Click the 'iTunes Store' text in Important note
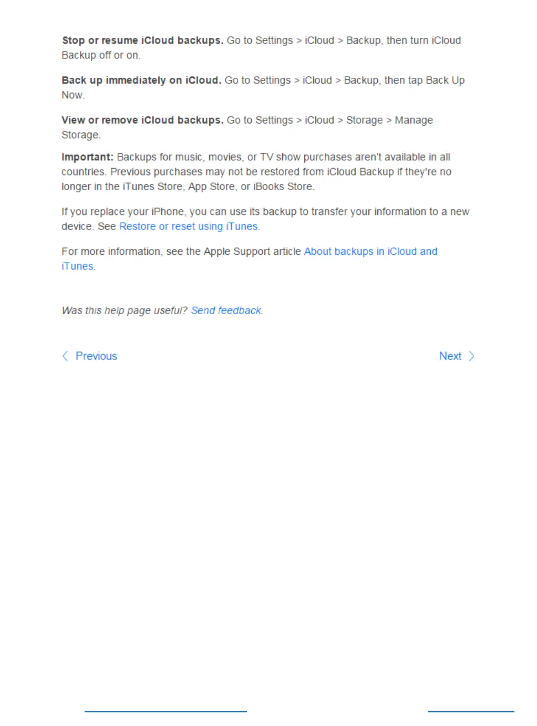This screenshot has width=537, height=726. 152,186
